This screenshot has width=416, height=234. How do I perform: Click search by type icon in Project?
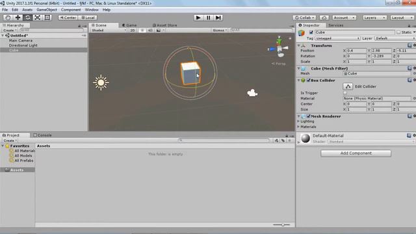(x=276, y=140)
